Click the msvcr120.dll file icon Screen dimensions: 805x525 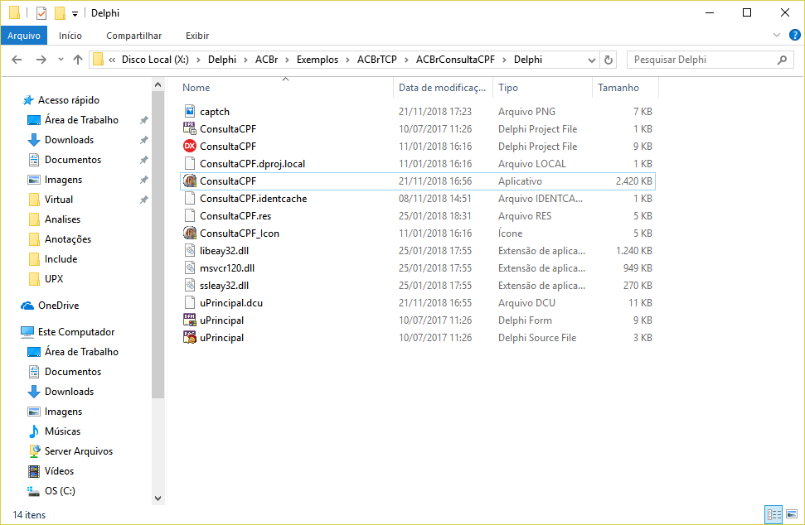pos(190,268)
